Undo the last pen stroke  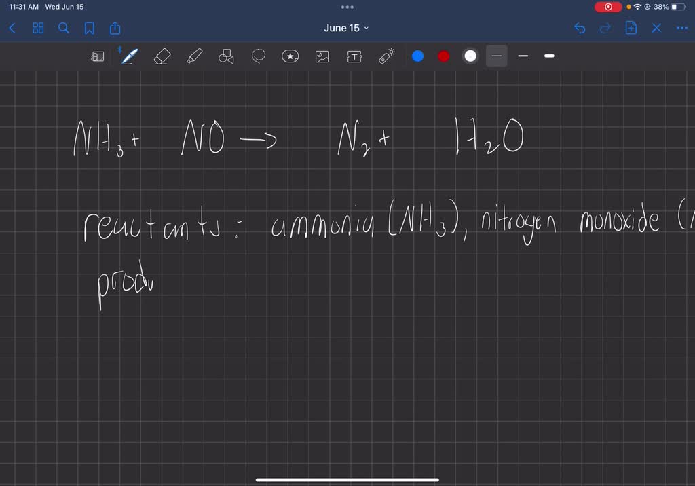tap(579, 28)
